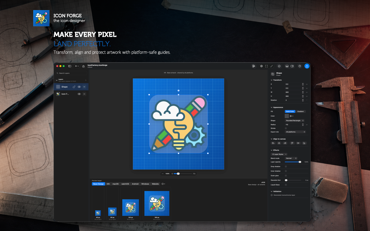Align shape to left edge of canvas
The image size is (370, 231).
pos(273,143)
